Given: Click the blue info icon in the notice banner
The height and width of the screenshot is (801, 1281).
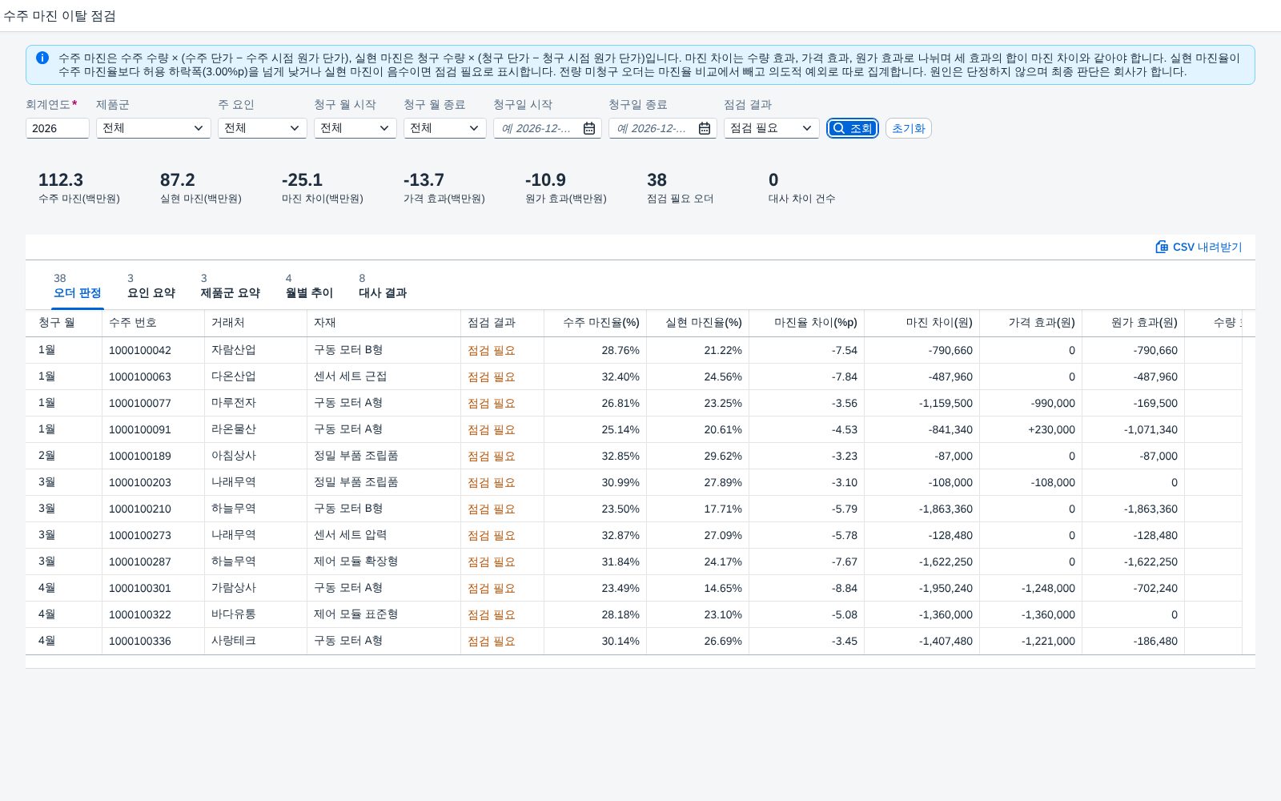Looking at the screenshot, I should (x=42, y=58).
